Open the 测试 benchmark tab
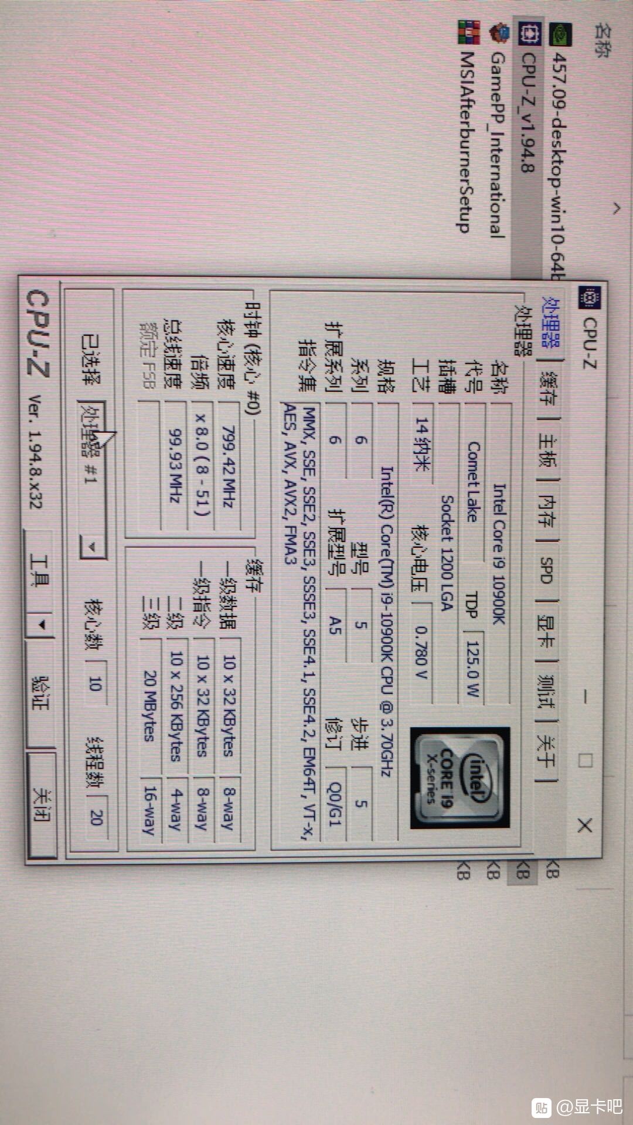Screen dimensions: 633x1125 click(x=546, y=691)
